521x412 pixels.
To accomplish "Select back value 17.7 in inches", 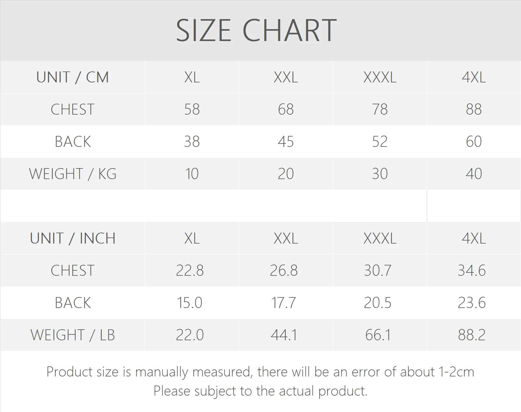I will 283,303.
